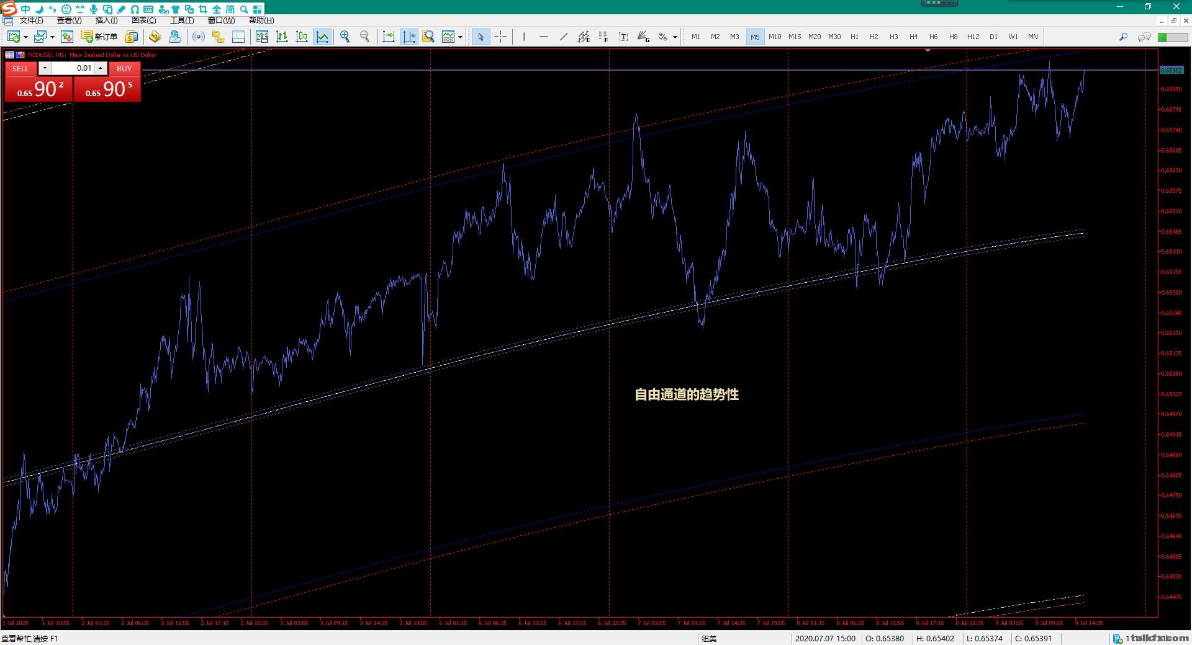
Task: Select the vertical line drawing tool
Action: click(524, 37)
